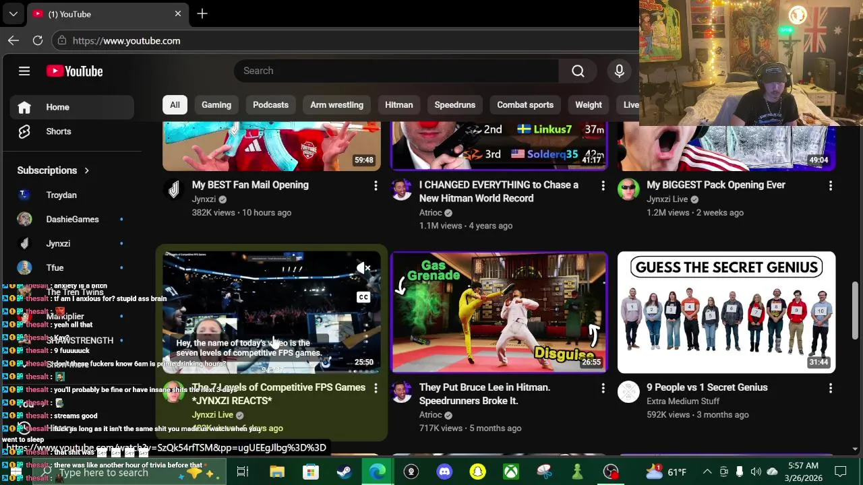The image size is (863, 485).
Task: Open They Put Bruce Lee in Hitman title
Action: (x=485, y=394)
